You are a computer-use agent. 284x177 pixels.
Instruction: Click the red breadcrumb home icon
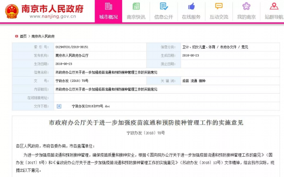pos(17,36)
